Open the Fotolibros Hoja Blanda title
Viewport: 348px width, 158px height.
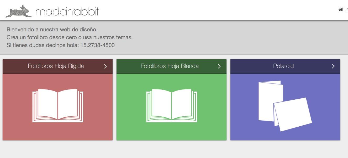[170, 66]
